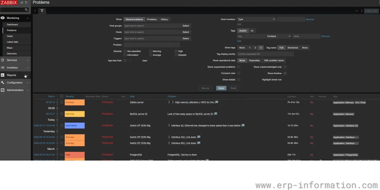Screen dimensions: 380x190
Task: Select History show option
Action: point(164,19)
